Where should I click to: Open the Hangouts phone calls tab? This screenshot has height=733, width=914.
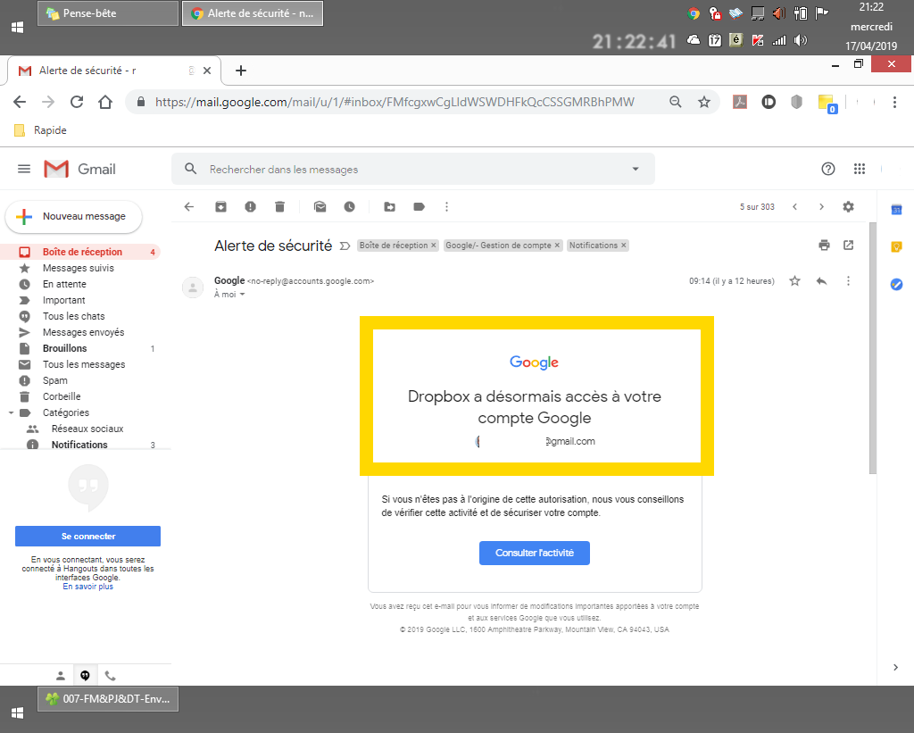(x=110, y=676)
